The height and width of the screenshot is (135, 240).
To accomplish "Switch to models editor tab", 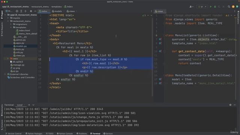I will pyautogui.click(x=57, y=11).
